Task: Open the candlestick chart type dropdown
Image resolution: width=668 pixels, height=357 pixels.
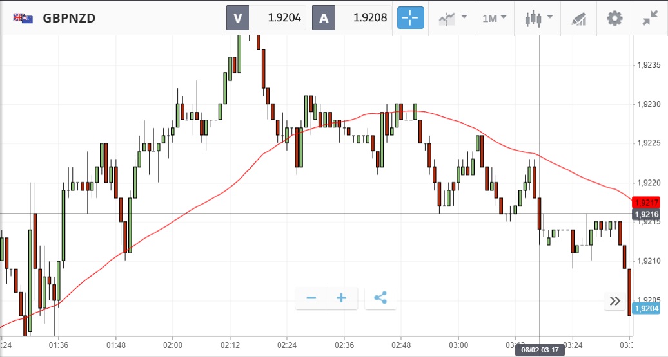Action: (539, 18)
